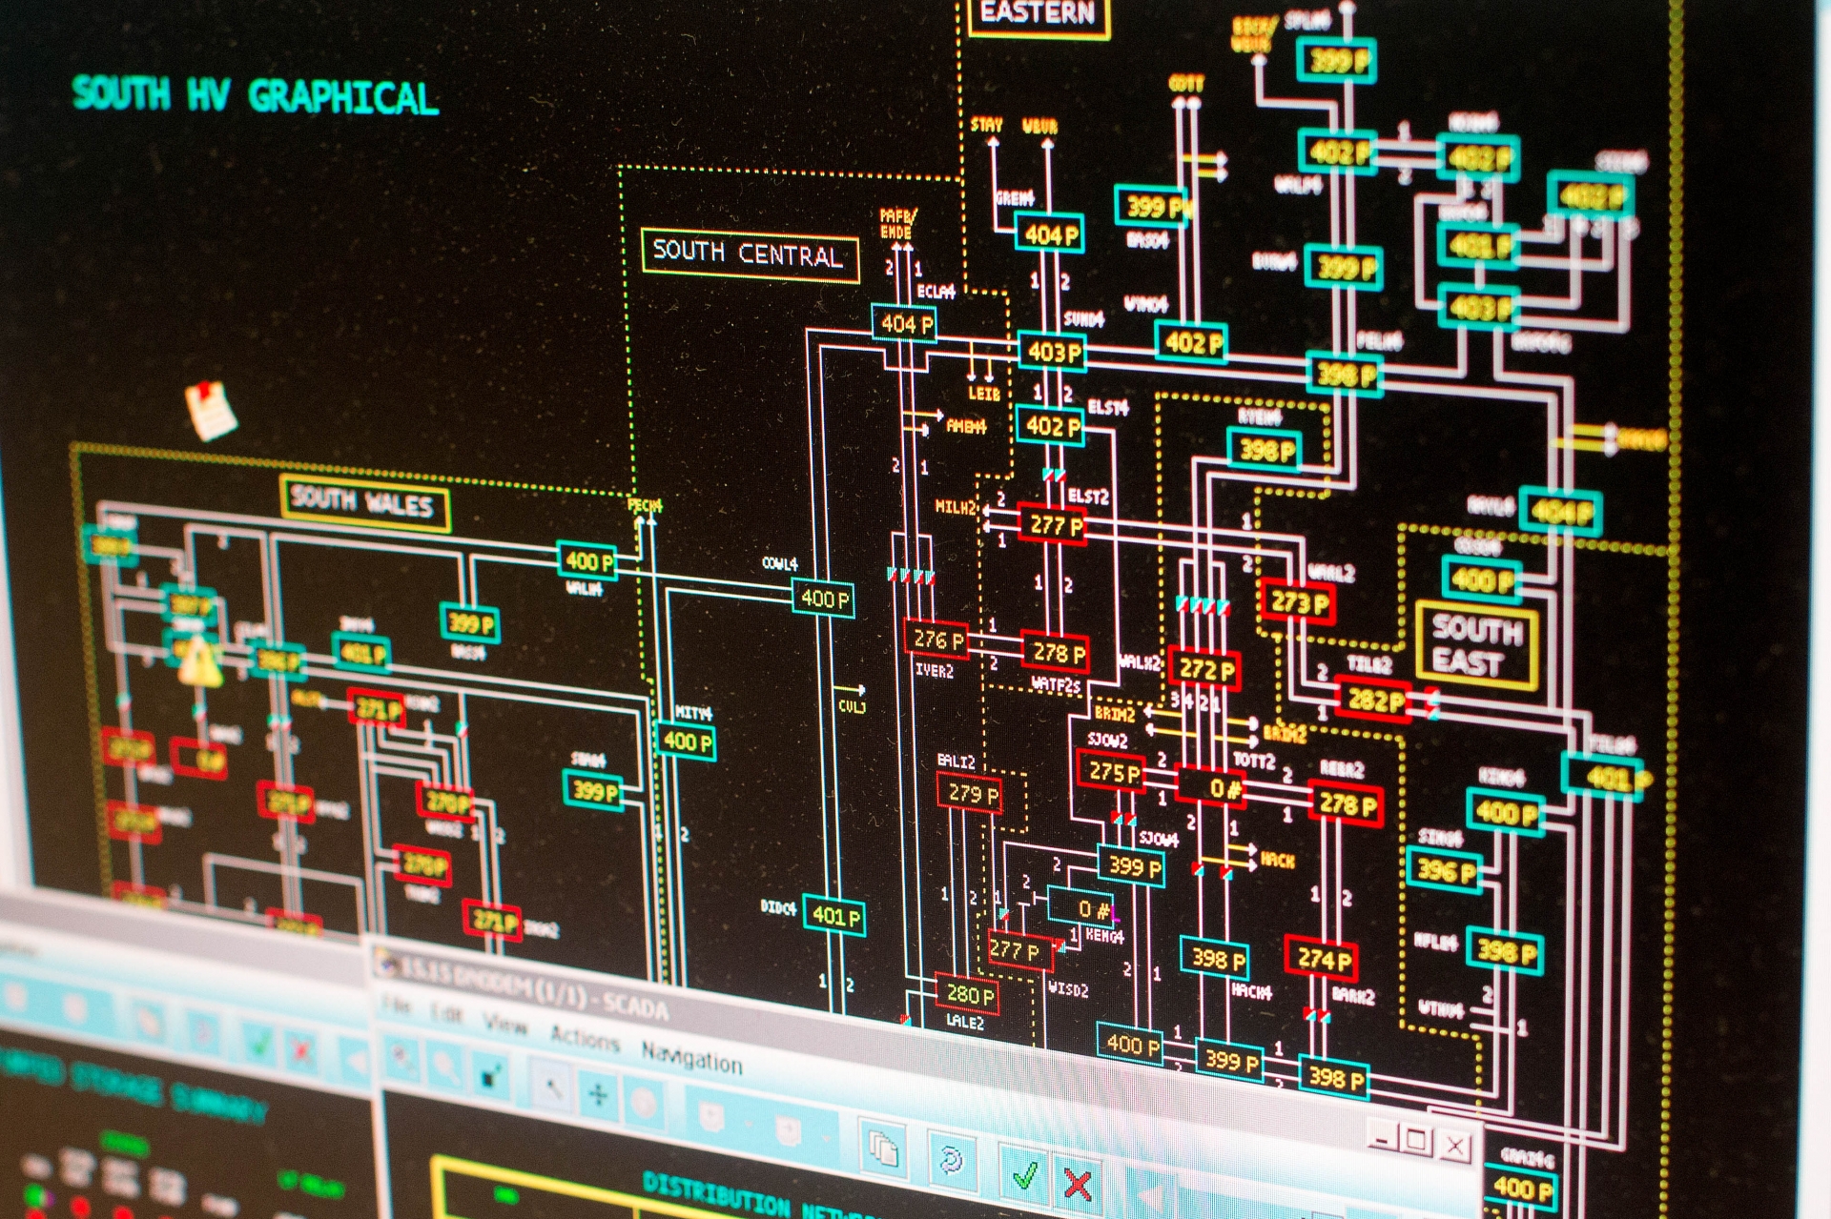Select the 396 P substation box at SING4
The image size is (1831, 1219).
tap(1445, 869)
